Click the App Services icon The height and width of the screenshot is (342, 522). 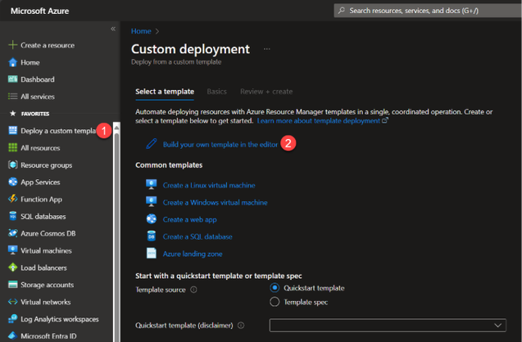[x=12, y=182]
